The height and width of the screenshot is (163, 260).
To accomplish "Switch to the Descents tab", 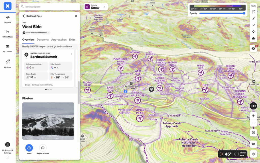I will click(x=43, y=40).
